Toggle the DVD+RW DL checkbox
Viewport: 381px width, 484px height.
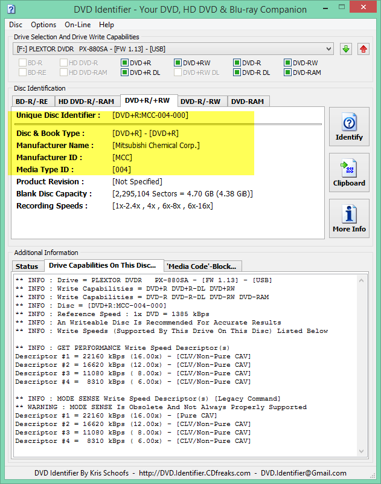click(178, 73)
